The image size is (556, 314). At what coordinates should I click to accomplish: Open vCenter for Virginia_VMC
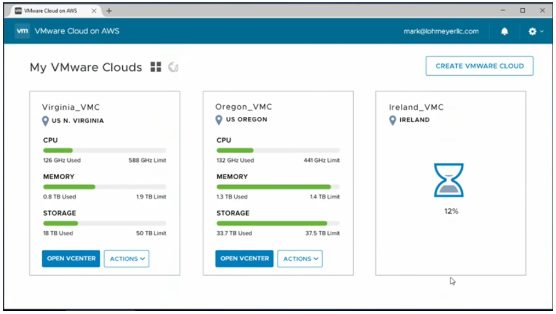tap(71, 258)
